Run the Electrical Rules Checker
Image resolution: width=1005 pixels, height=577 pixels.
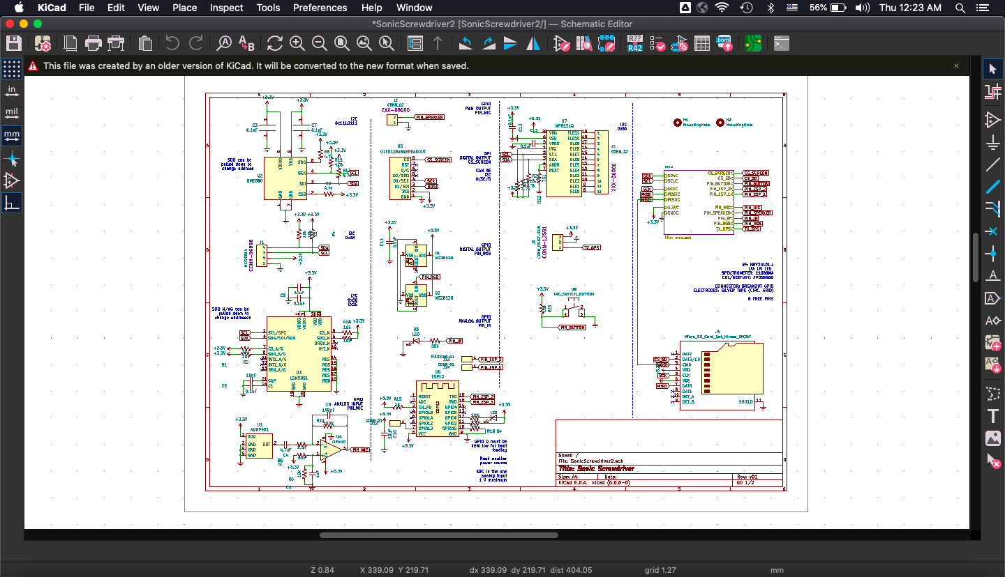(x=657, y=43)
